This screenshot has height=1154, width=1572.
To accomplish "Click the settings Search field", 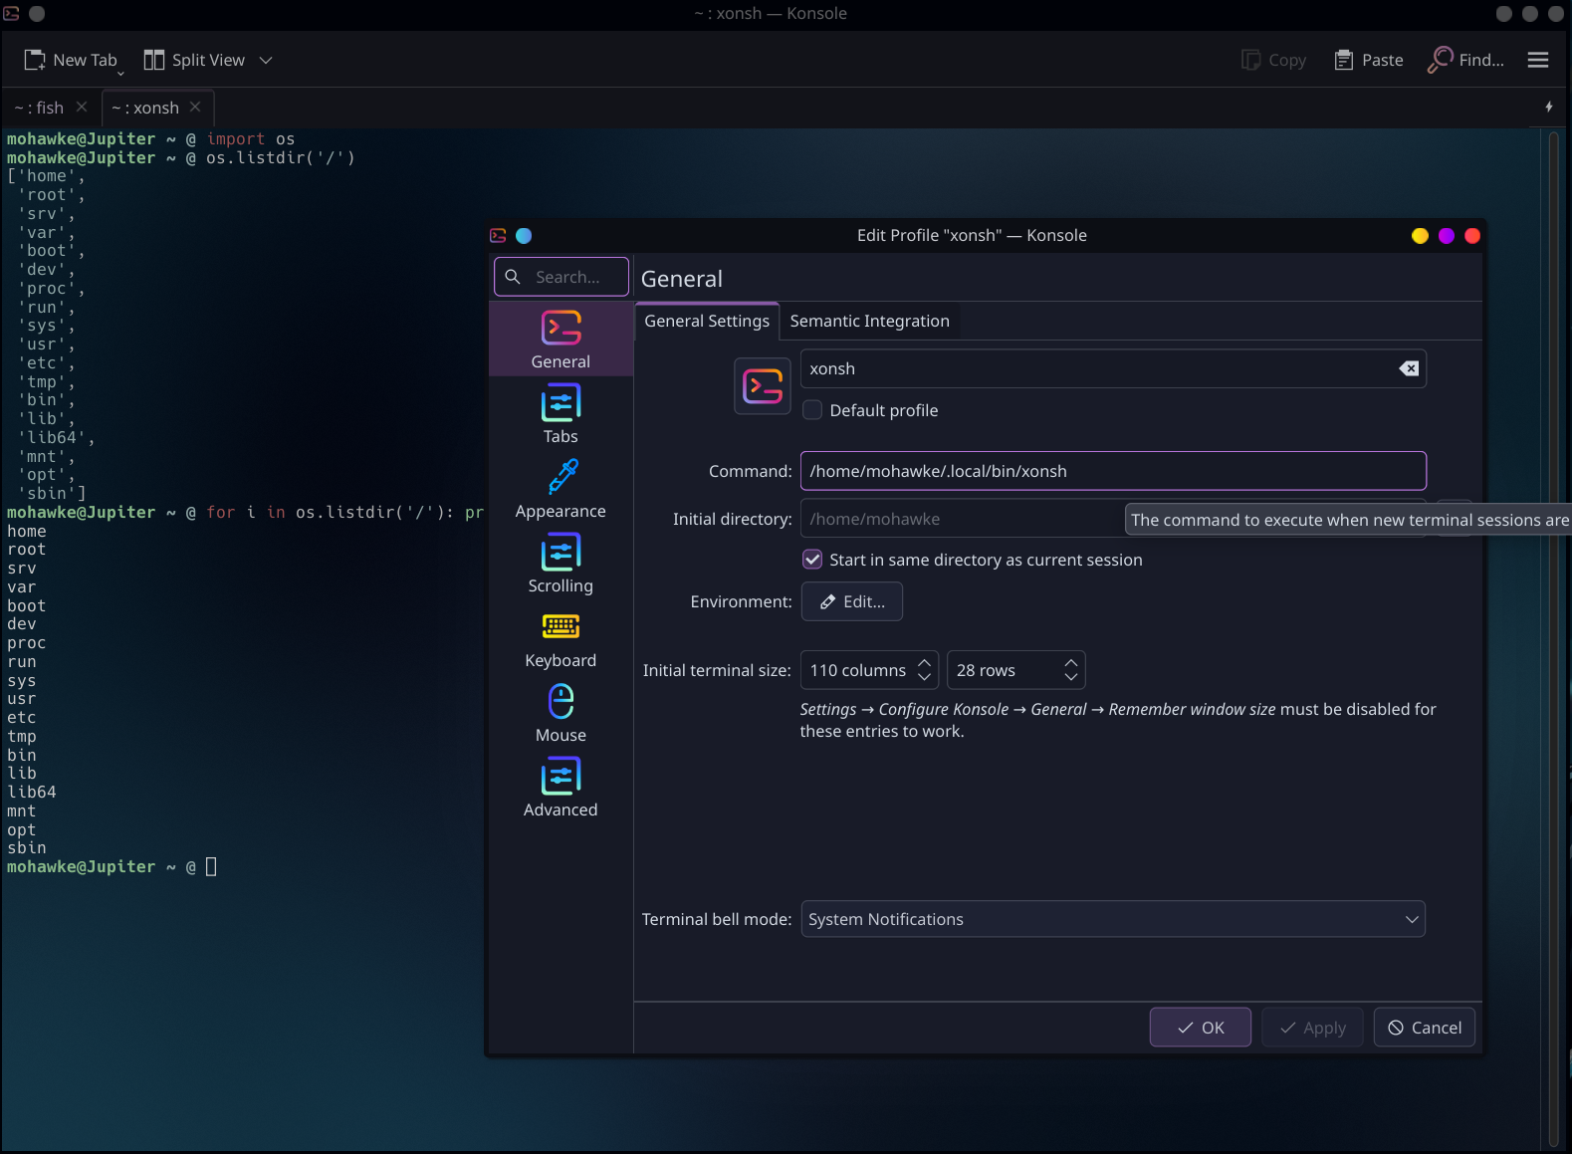I will pyautogui.click(x=561, y=277).
